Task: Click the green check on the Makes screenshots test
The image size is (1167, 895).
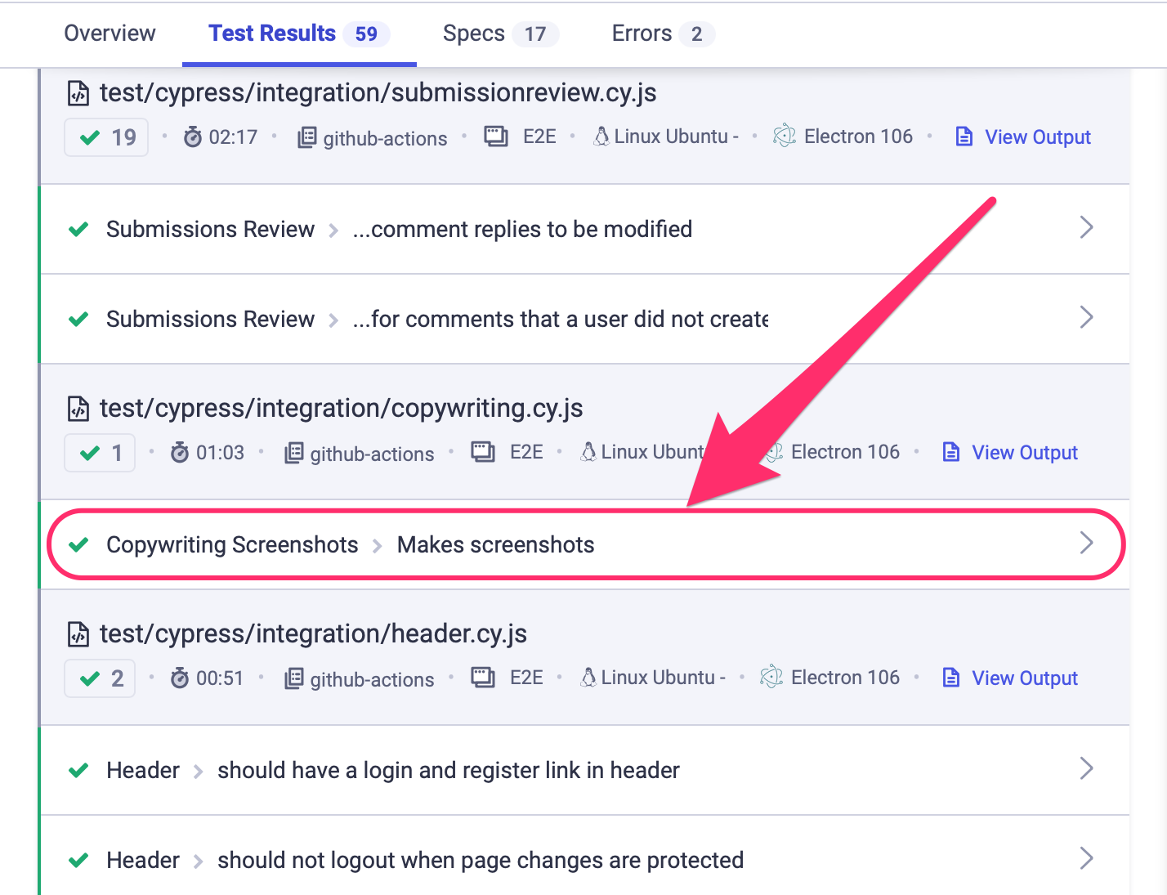Action: click(78, 544)
